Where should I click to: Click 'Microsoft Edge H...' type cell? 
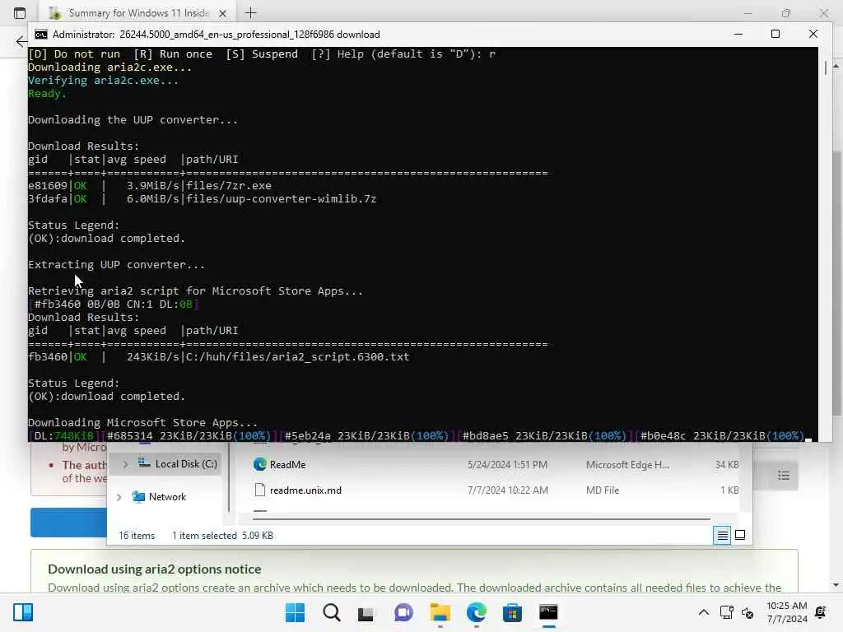pyautogui.click(x=627, y=465)
